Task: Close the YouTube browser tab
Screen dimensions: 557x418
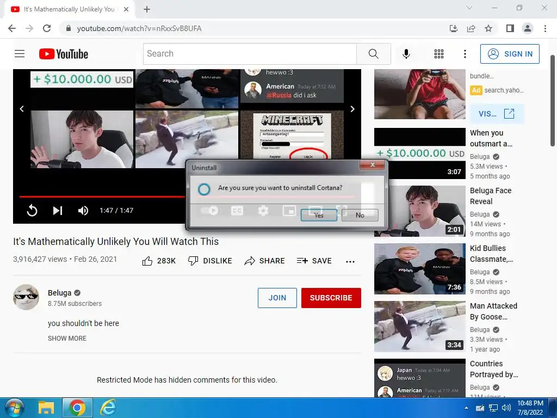Action: 126,9
